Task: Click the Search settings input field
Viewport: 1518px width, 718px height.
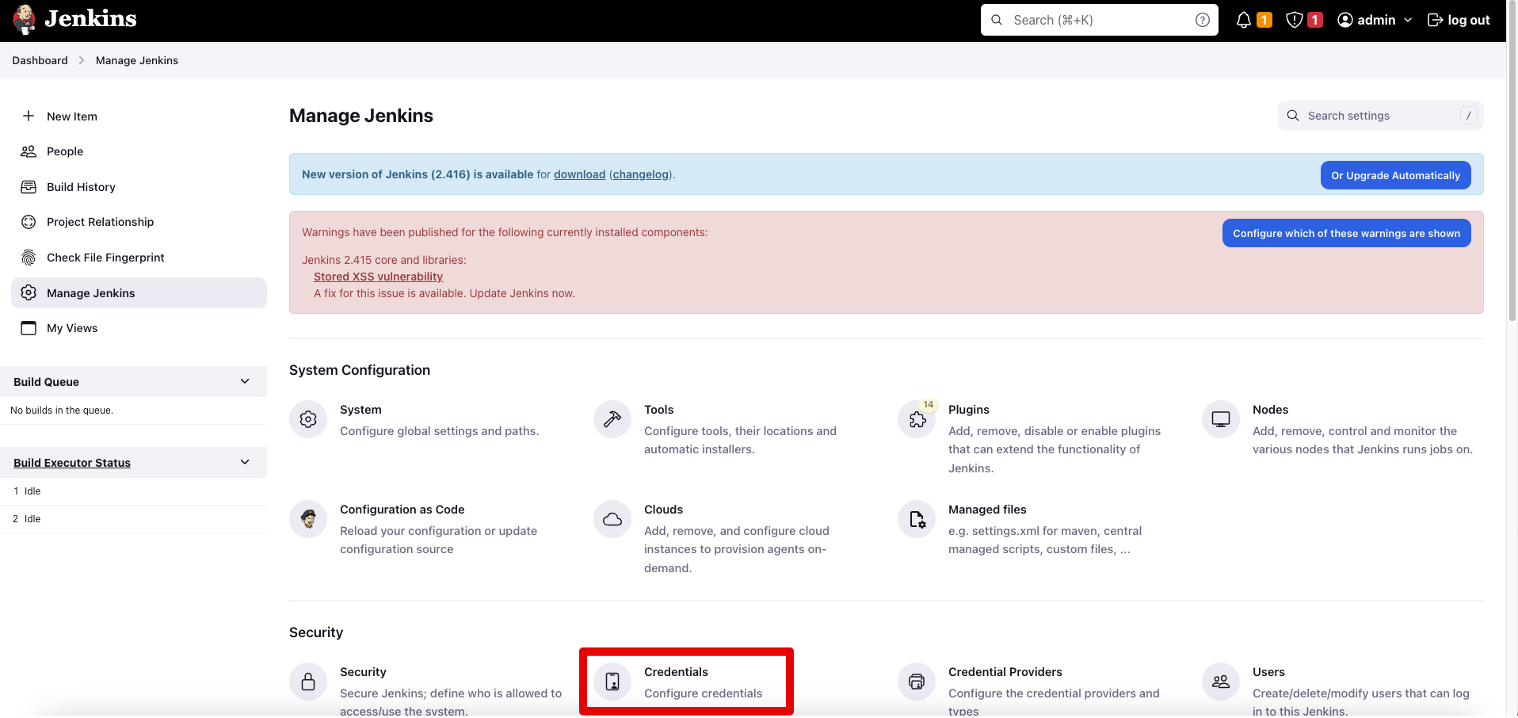Action: [1380, 116]
